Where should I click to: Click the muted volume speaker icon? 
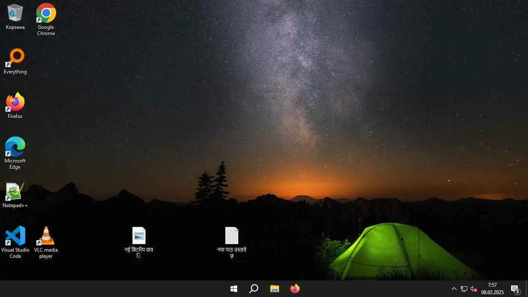[x=474, y=289]
